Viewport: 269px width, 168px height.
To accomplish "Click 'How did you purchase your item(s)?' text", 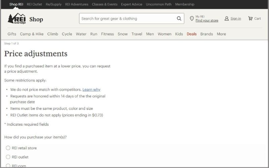I will (x=36, y=137).
